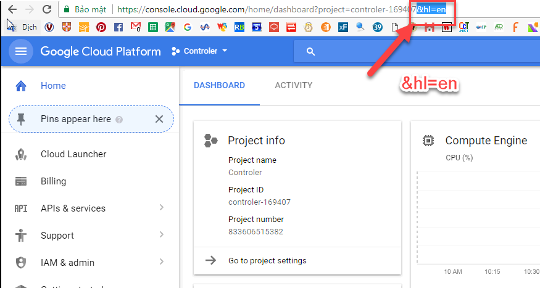This screenshot has width=540, height=288.
Task: Click the Compute Engine chip icon
Action: tap(428, 141)
